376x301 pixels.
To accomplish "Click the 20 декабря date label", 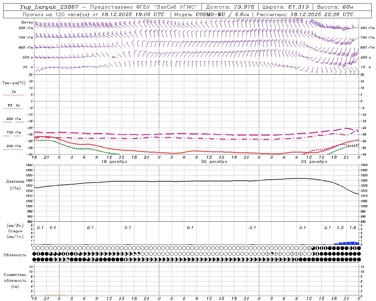I will pyautogui.click(x=214, y=162).
